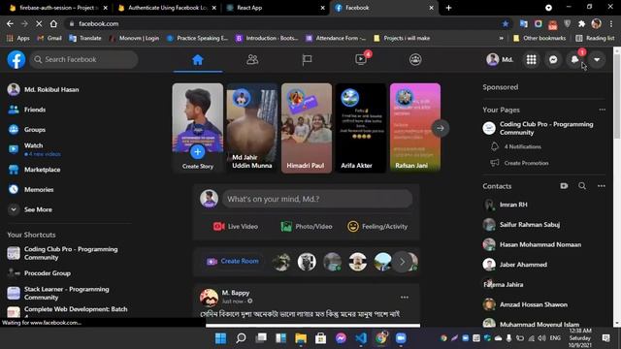Expand the account dropdown arrow
Viewport: 621px width, 349px height.
[x=597, y=60]
